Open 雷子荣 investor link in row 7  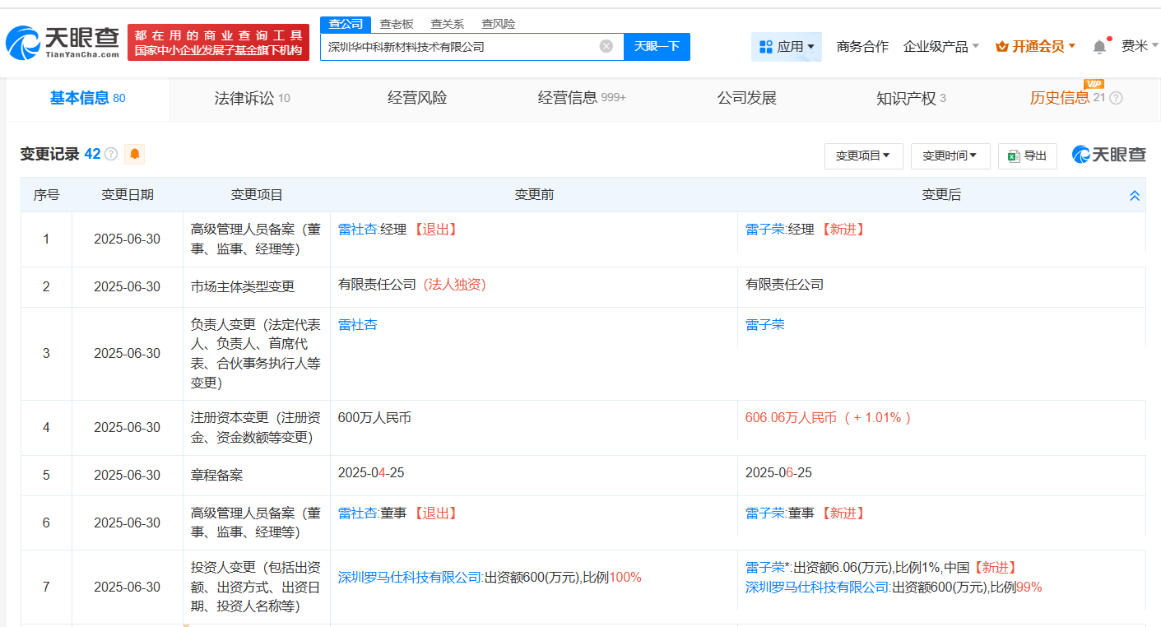point(764,568)
